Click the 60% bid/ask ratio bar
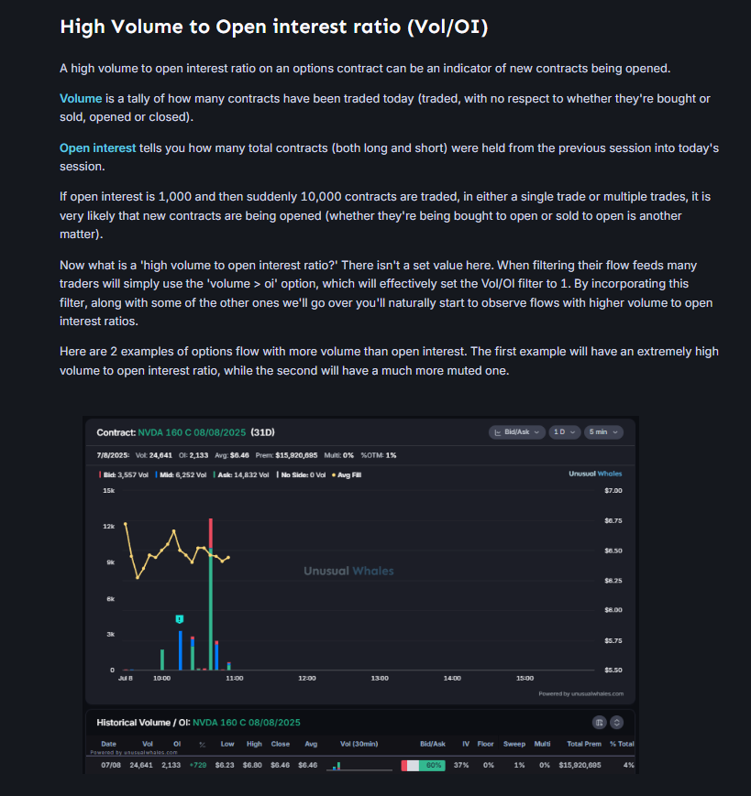The image size is (751, 796). point(424,766)
